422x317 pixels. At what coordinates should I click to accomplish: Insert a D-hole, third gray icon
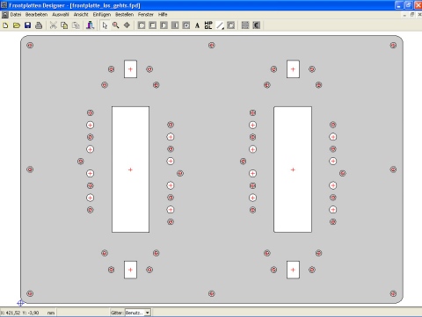point(164,25)
